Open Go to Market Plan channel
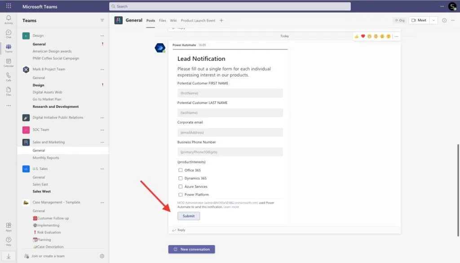Image resolution: width=460 pixels, height=263 pixels. (47, 99)
